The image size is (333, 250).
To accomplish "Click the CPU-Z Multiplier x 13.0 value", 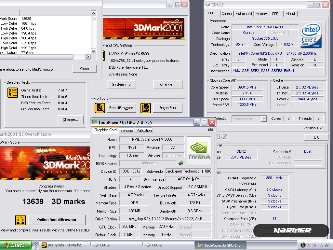I will pyautogui.click(x=247, y=93).
